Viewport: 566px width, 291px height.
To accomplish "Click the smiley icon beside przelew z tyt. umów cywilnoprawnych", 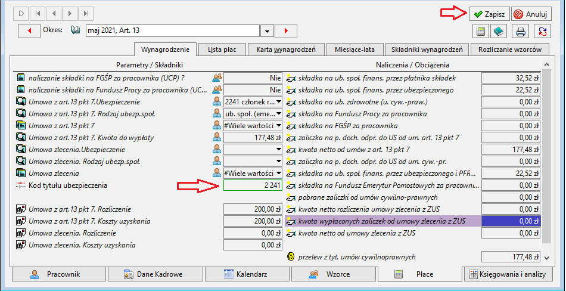I will pos(291,256).
